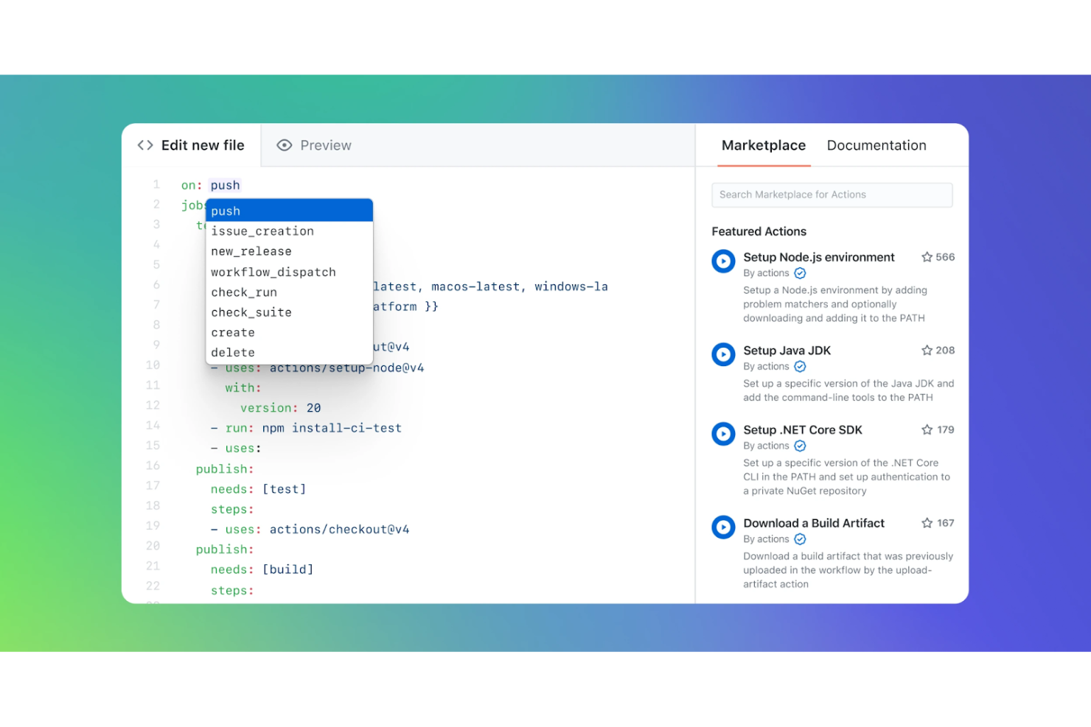Viewport: 1091px width, 727px height.
Task: Pick check_suite from the suggestion list
Action: 251,312
